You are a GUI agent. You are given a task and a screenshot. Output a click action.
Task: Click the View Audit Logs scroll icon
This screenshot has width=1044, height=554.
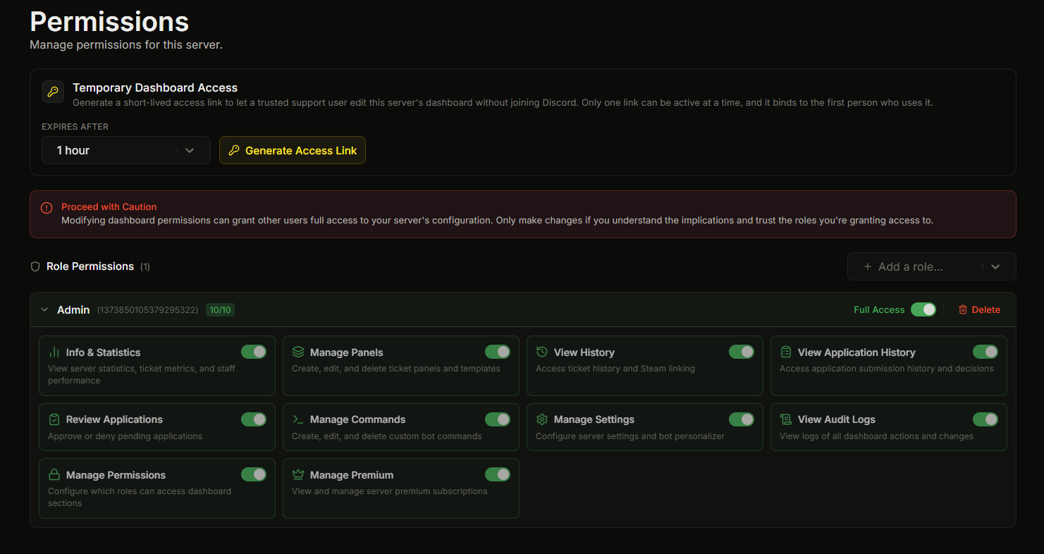[x=786, y=419]
